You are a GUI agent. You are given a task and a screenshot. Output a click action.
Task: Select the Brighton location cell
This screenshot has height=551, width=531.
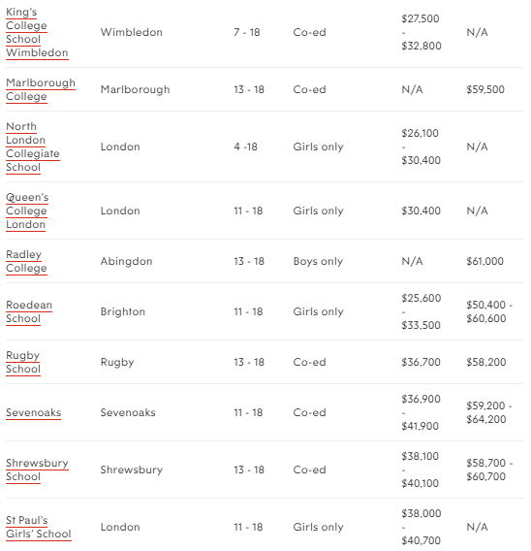point(123,311)
